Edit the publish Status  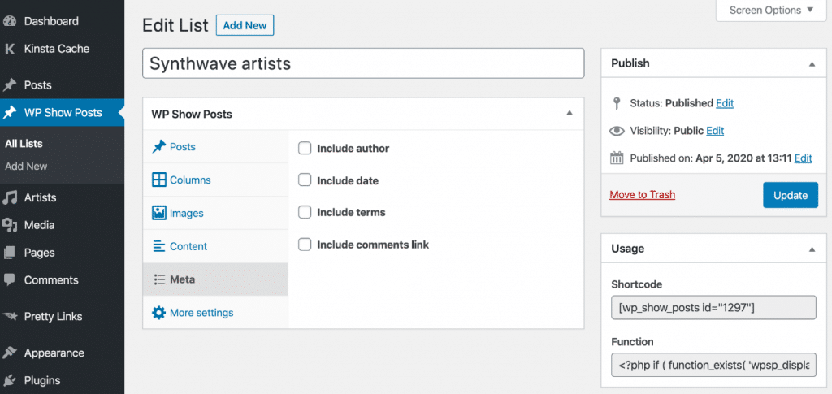(725, 103)
